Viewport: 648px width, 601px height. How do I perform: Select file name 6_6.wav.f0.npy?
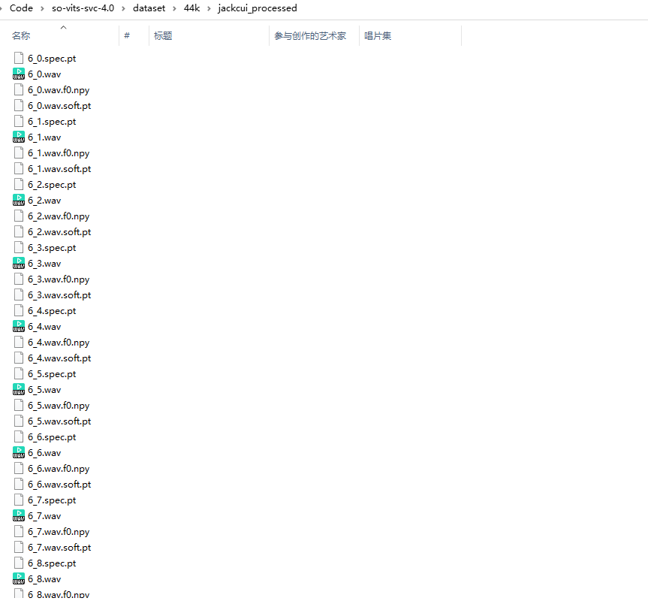point(59,469)
